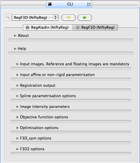Expand the Input images section triangle
The height and width of the screenshot is (163, 140).
17,64
